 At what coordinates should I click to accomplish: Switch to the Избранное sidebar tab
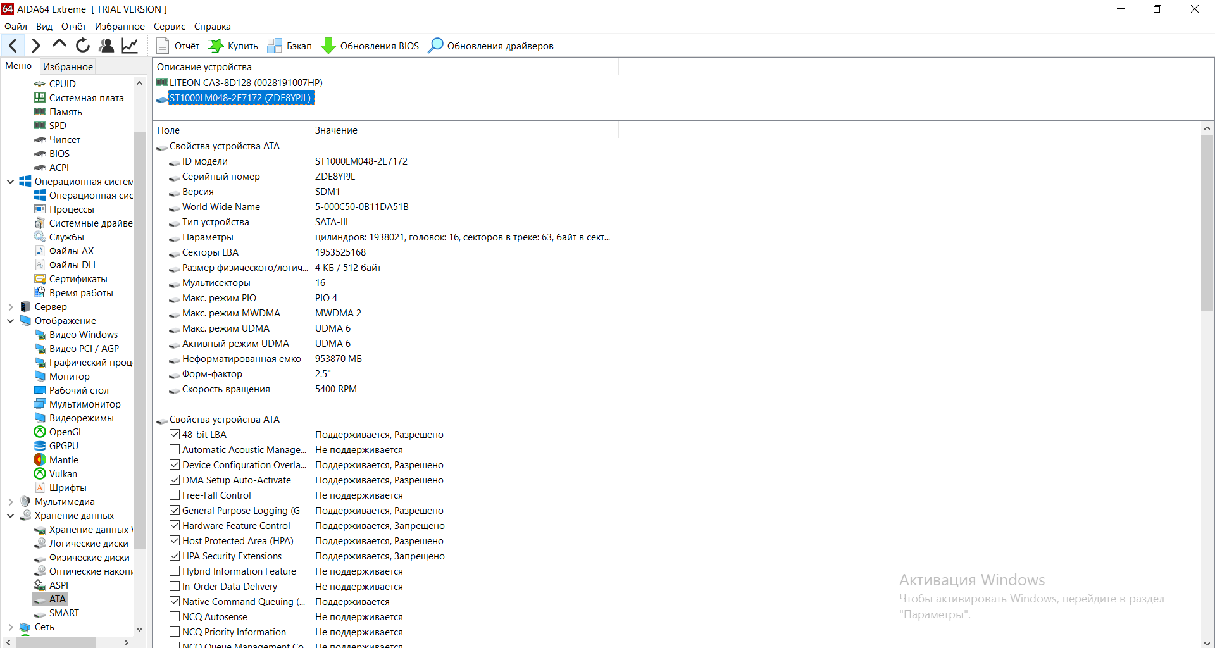coord(68,66)
